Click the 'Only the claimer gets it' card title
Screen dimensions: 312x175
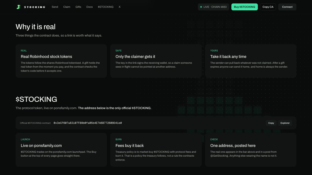click(135, 57)
